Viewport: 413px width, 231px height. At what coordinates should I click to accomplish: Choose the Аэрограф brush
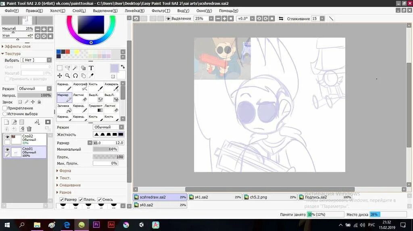coord(80,87)
